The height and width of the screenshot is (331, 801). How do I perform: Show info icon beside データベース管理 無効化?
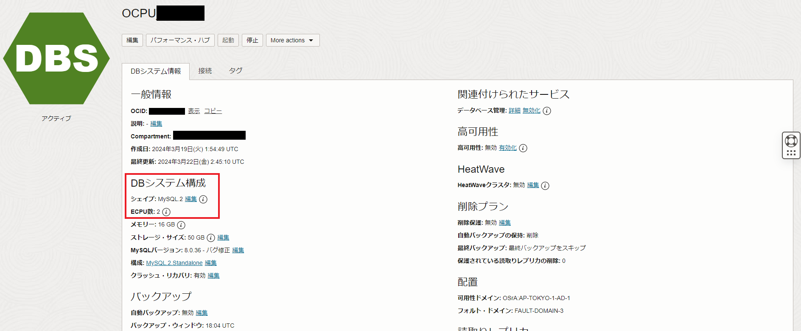(547, 111)
